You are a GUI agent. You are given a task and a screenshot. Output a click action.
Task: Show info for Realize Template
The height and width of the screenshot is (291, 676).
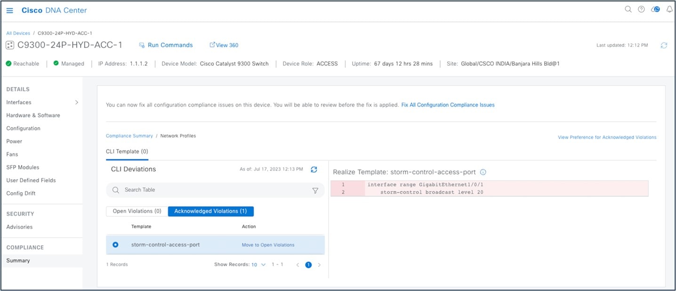483,172
